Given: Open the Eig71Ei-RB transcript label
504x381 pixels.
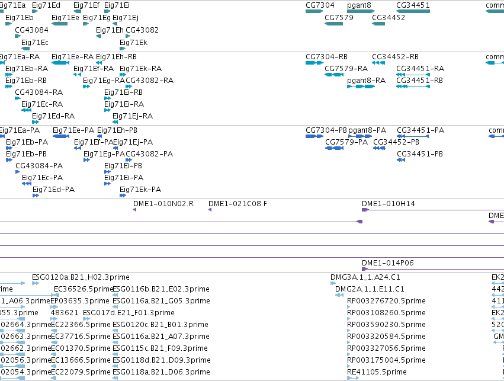Looking at the screenshot, I should pos(123,92).
